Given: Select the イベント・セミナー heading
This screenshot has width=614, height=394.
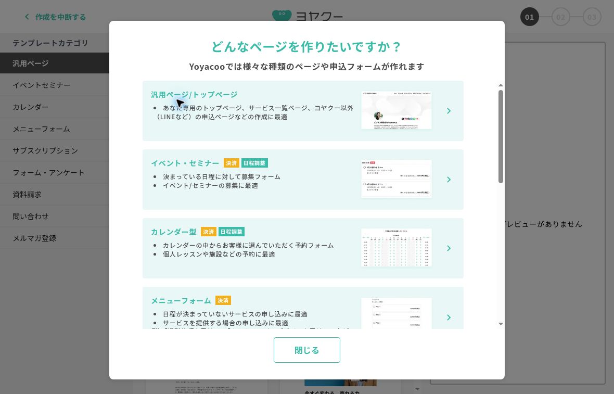Looking at the screenshot, I should coord(185,163).
